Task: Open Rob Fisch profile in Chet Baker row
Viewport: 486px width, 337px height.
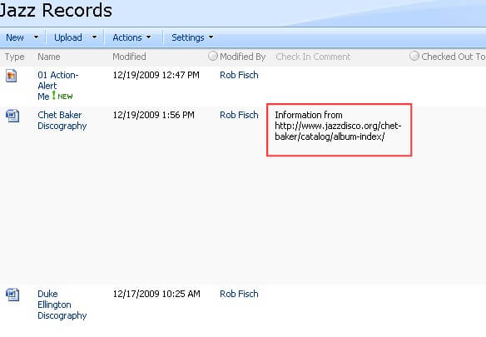Action: pos(239,115)
